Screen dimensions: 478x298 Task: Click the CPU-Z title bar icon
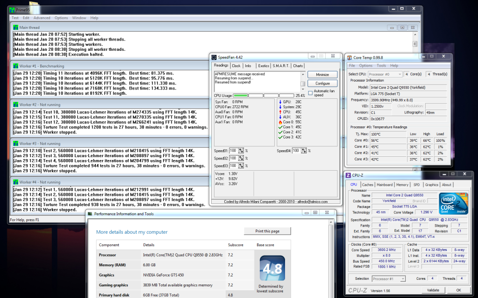pos(348,175)
